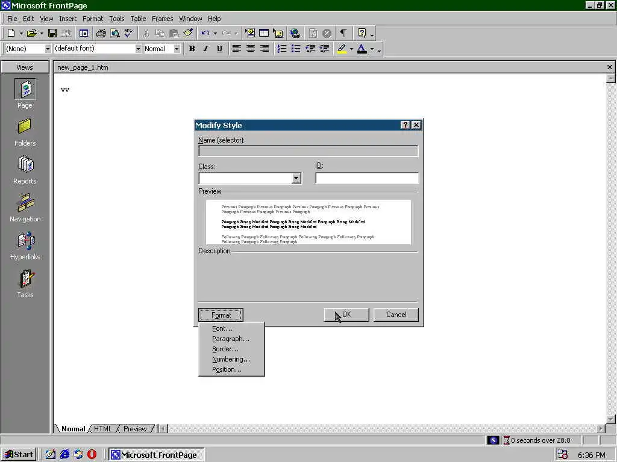Open the Style (None) dropdown

click(x=48, y=49)
